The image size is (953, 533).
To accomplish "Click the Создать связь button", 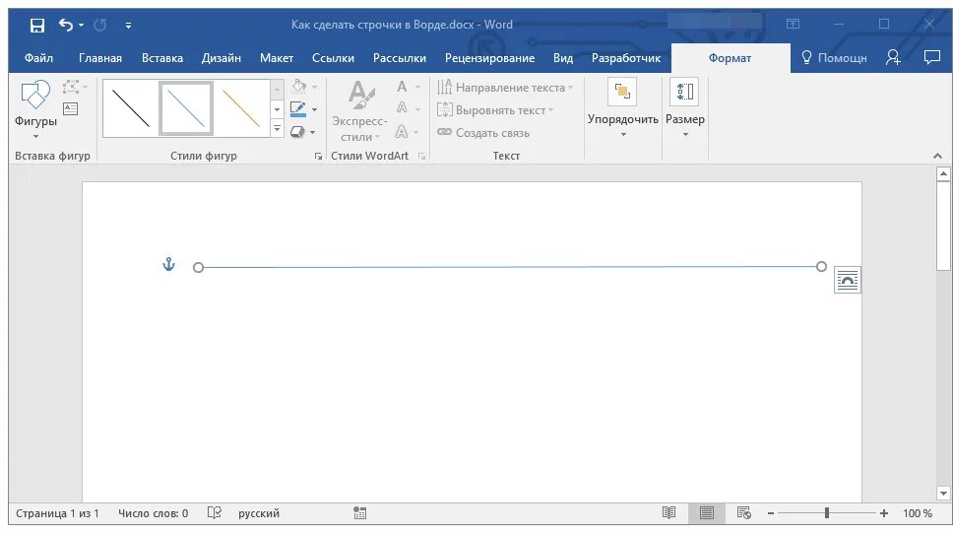I will pyautogui.click(x=483, y=133).
